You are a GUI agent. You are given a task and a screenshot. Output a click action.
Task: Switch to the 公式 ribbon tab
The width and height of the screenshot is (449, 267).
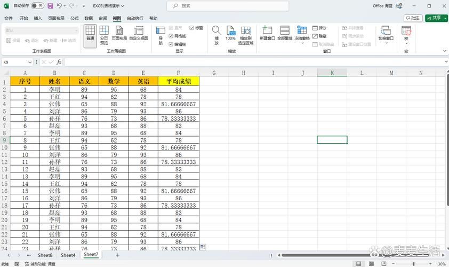(x=75, y=18)
